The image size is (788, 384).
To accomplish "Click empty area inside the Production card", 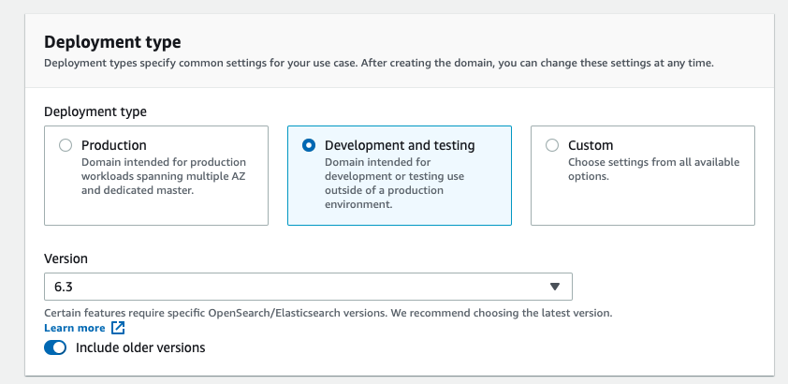I will [156, 211].
